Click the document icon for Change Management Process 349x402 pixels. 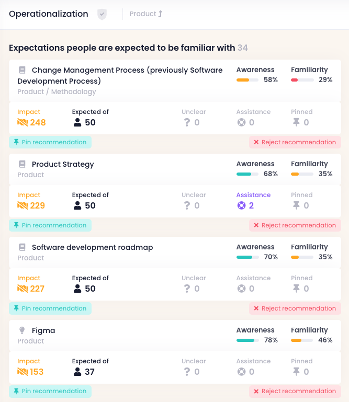pyautogui.click(x=22, y=70)
